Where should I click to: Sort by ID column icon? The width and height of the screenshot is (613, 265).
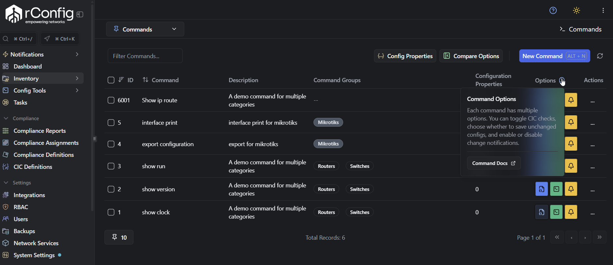[x=121, y=80]
